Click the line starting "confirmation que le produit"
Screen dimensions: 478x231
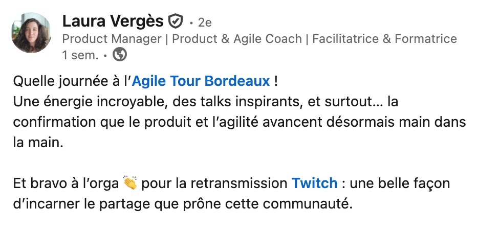(x=238, y=123)
